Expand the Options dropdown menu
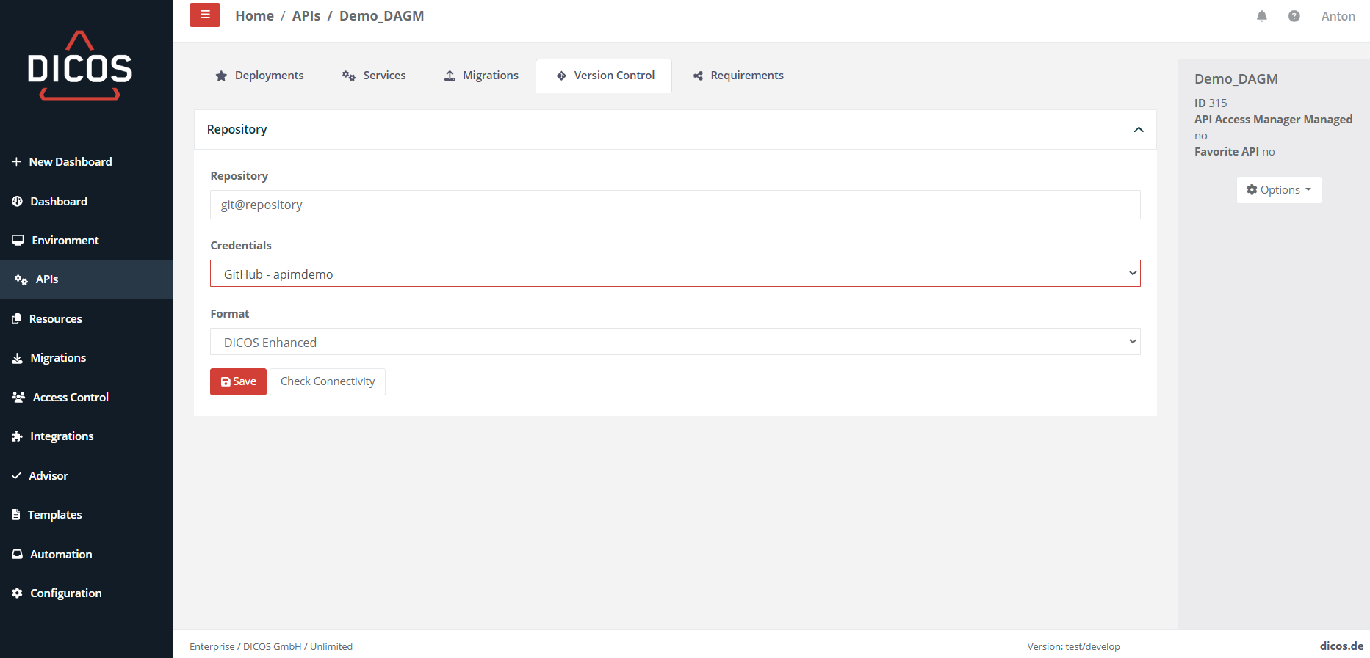1370x658 pixels. pyautogui.click(x=1278, y=190)
